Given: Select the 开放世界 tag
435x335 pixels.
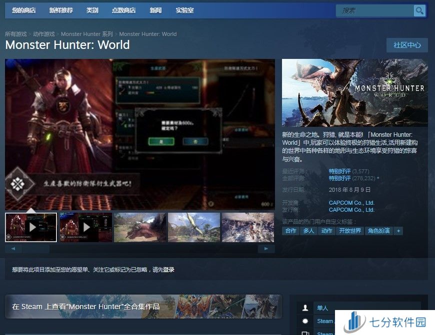Looking at the screenshot, I should coord(349,231).
